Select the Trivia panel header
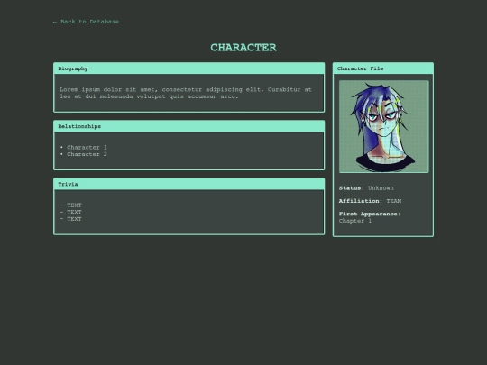Image resolution: width=487 pixels, height=365 pixels. click(189, 184)
